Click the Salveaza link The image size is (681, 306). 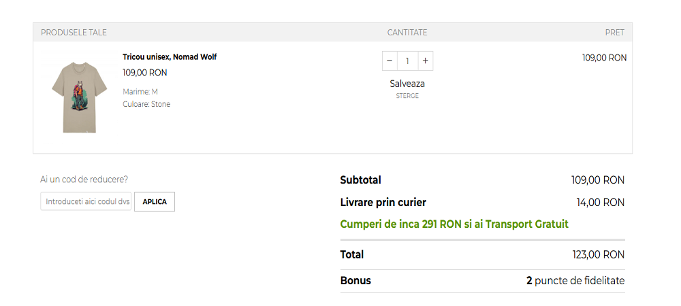pyautogui.click(x=407, y=84)
